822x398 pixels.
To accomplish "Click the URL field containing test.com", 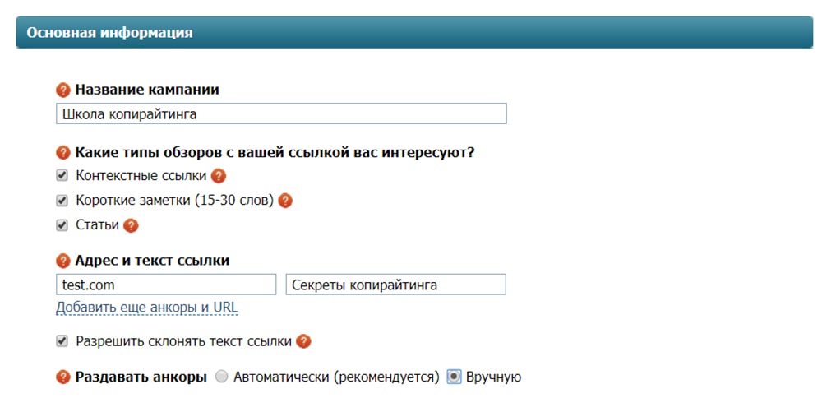I will click(166, 285).
